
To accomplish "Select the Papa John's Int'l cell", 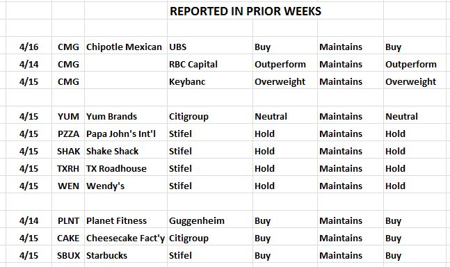I will 126,133.
